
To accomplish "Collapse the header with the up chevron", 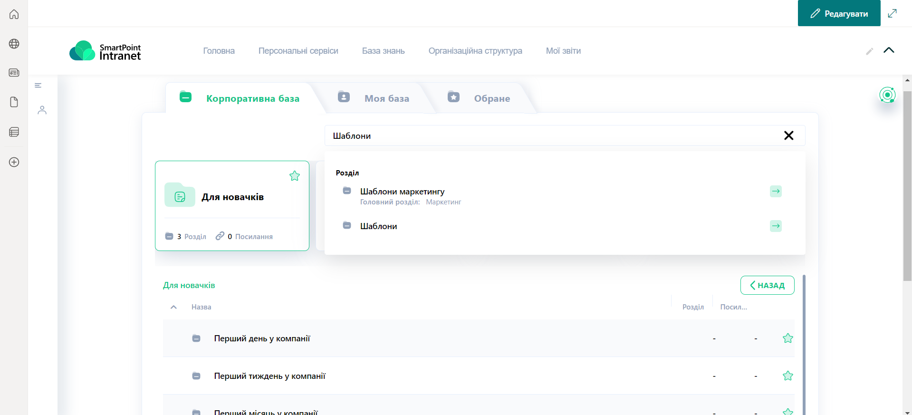I will point(889,50).
